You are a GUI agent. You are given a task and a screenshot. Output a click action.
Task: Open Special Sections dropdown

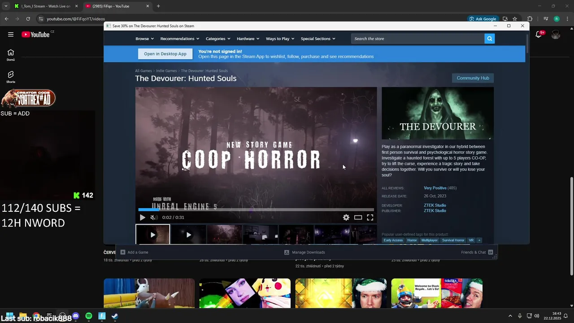pos(318,39)
